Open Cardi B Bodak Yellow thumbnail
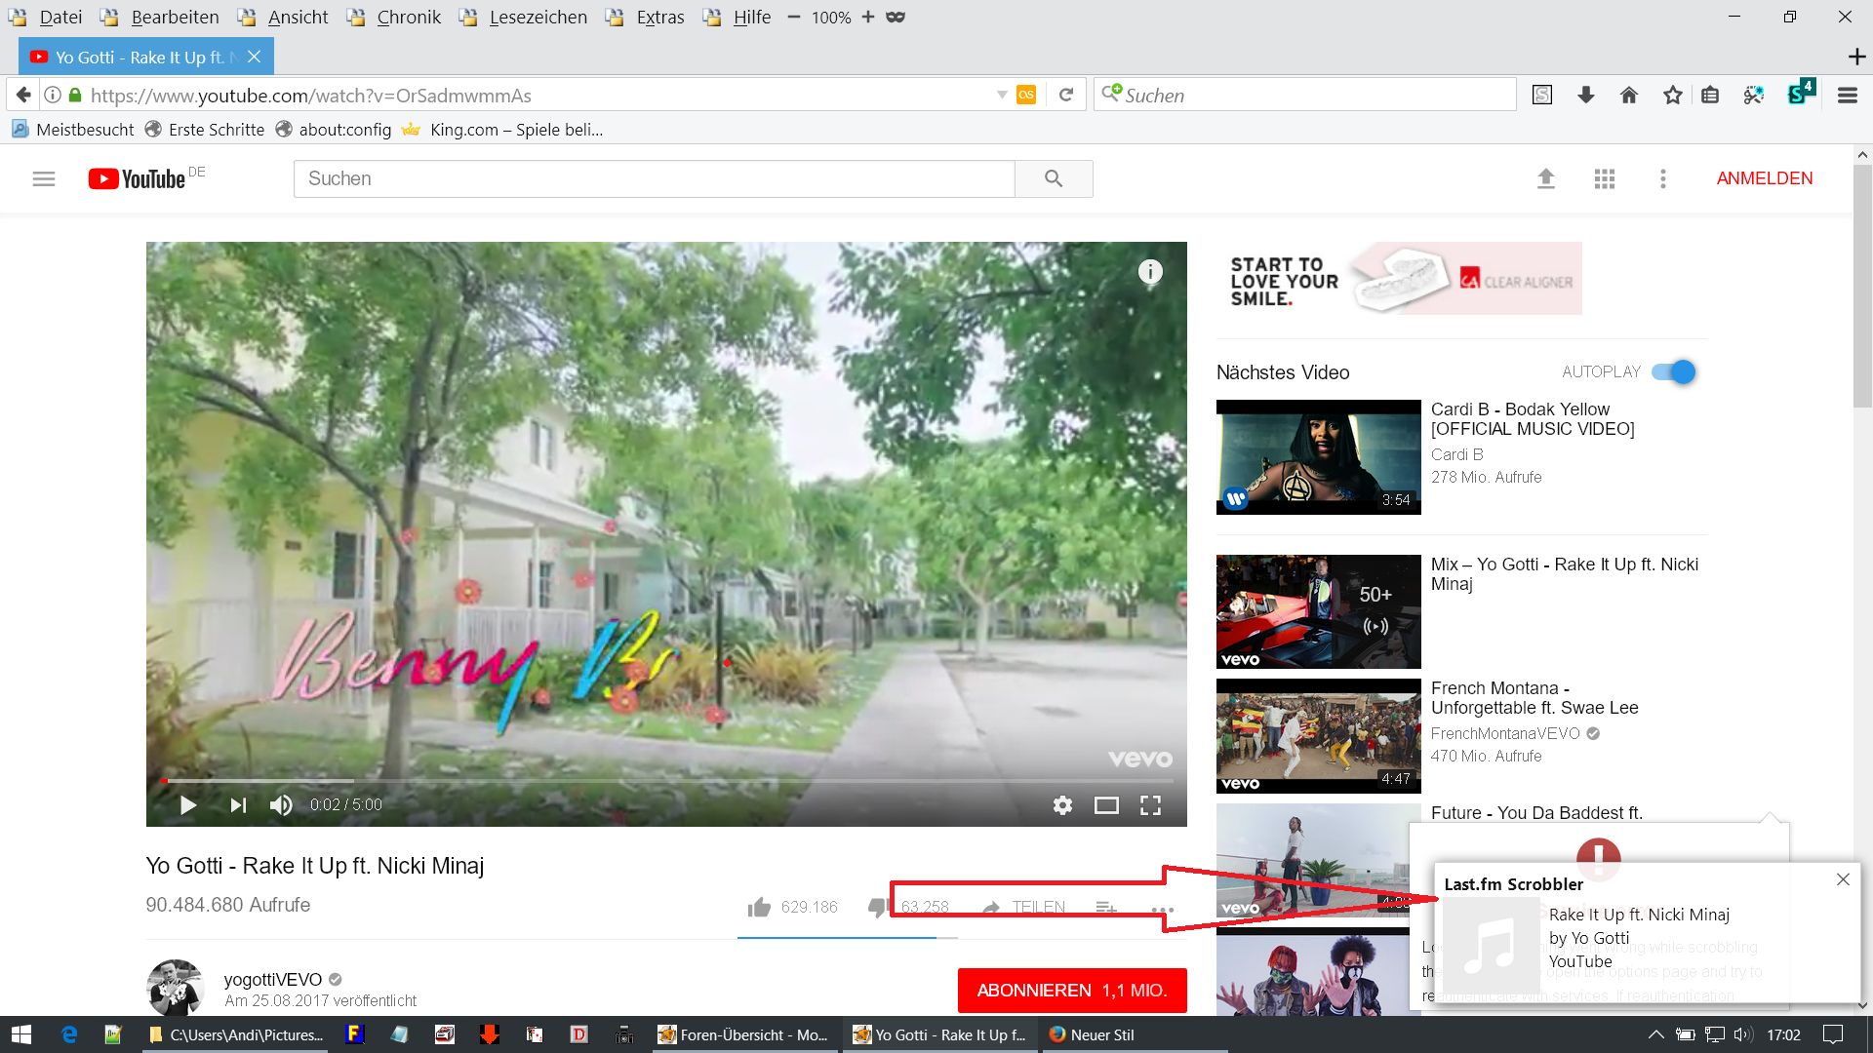The width and height of the screenshot is (1873, 1053). tap(1318, 456)
